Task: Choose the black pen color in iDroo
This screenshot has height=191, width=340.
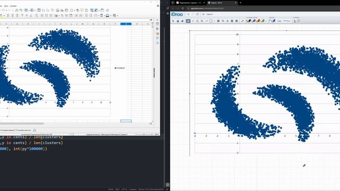Action: (249, 21)
